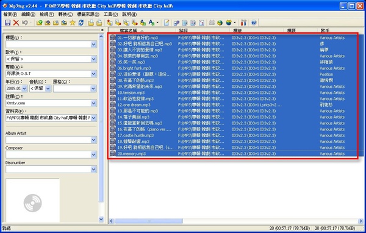Click the blue question mark Help icon
Viewport: 366px width, 233px height.
pyautogui.click(x=254, y=23)
